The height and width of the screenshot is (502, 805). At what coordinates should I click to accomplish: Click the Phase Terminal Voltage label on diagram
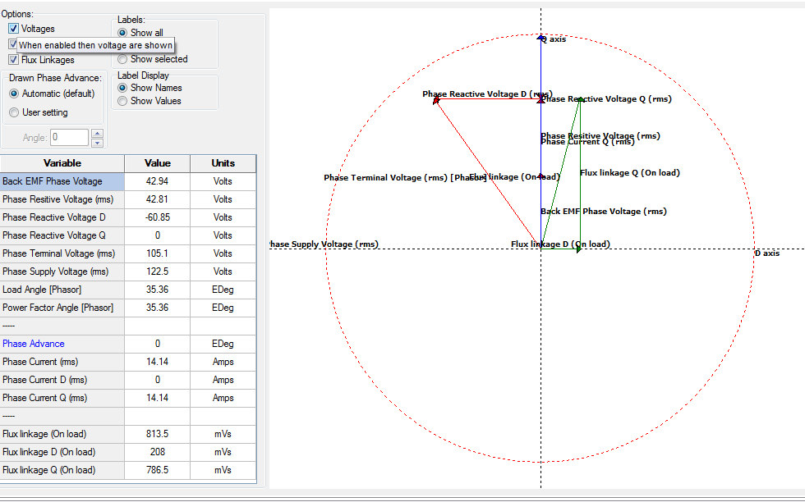(x=384, y=178)
